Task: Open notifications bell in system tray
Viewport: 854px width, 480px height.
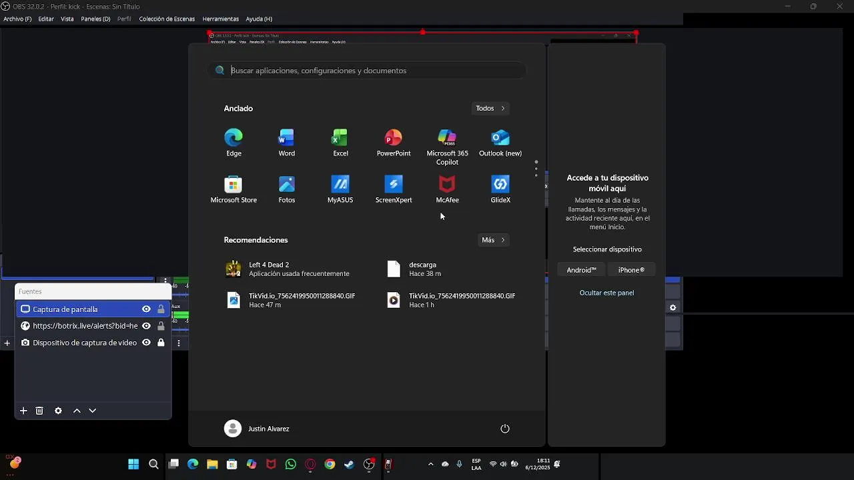Action: point(557,465)
